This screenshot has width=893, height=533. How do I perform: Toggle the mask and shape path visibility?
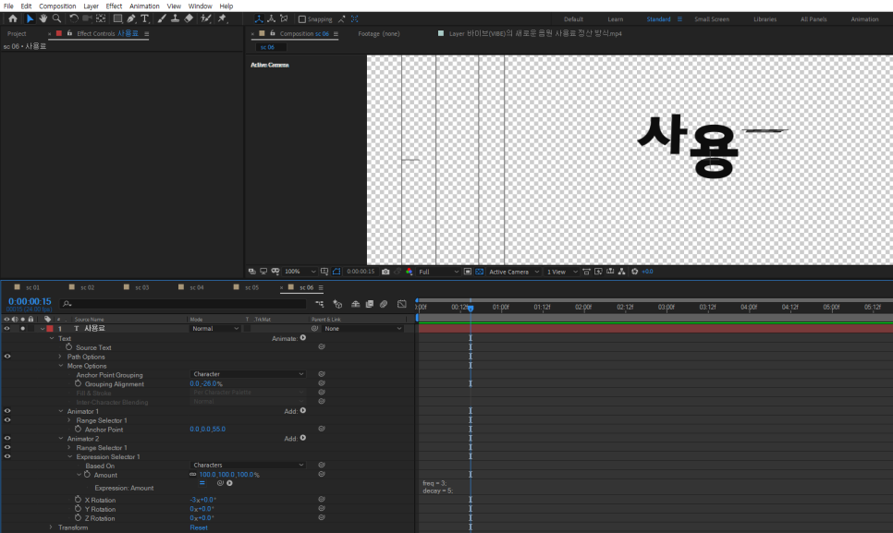[336, 272]
